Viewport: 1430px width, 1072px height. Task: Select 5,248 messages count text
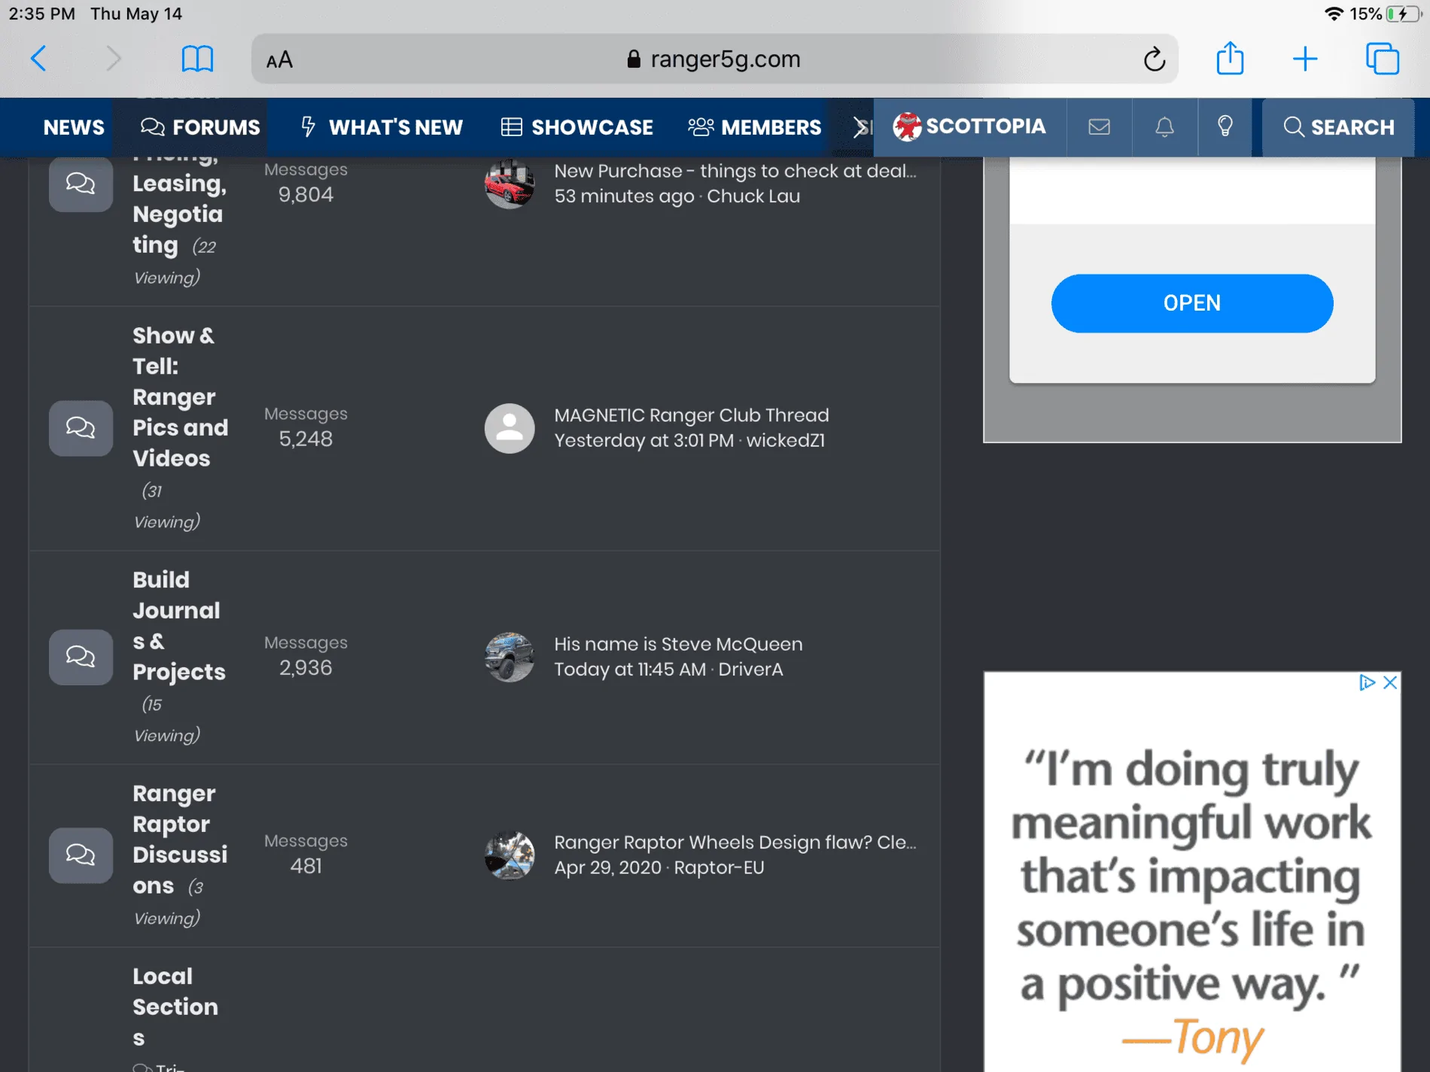coord(306,439)
